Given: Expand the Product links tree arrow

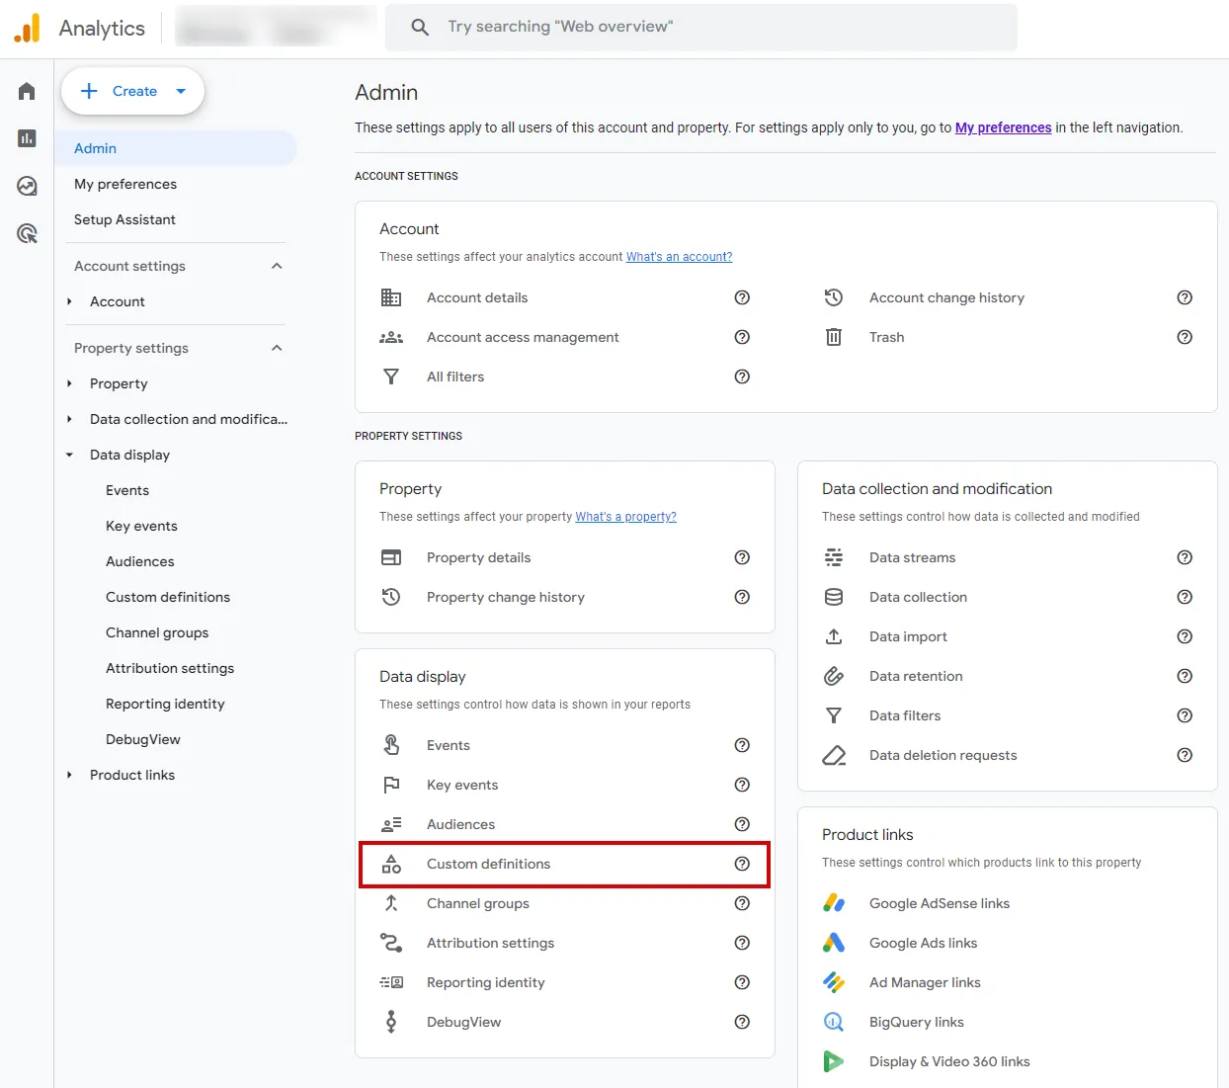Looking at the screenshot, I should pos(69,775).
